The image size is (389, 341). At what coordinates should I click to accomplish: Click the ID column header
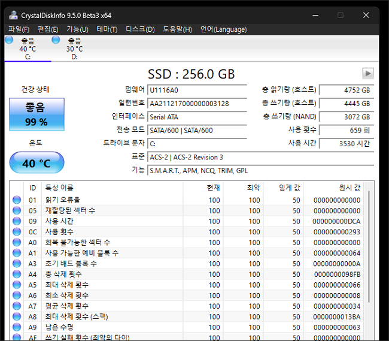click(33, 188)
